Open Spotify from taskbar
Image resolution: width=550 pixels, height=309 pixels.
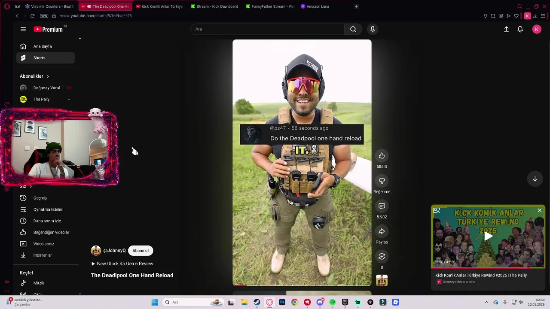(333, 302)
